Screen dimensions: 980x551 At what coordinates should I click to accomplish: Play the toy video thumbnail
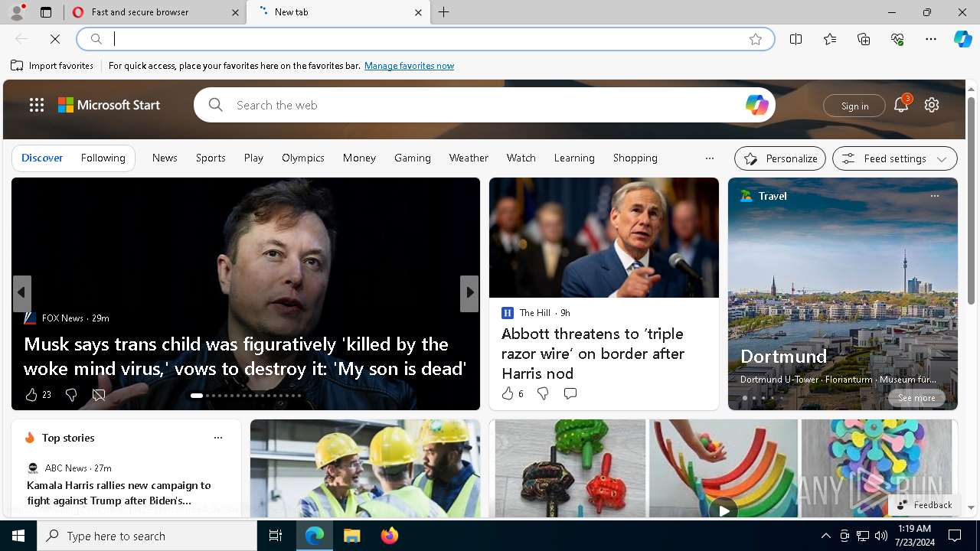(724, 509)
